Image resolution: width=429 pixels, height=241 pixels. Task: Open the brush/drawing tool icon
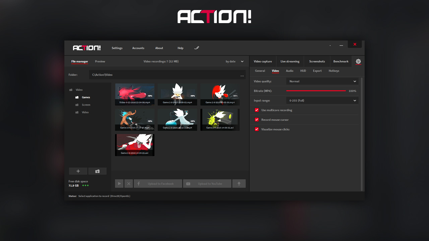(x=197, y=48)
